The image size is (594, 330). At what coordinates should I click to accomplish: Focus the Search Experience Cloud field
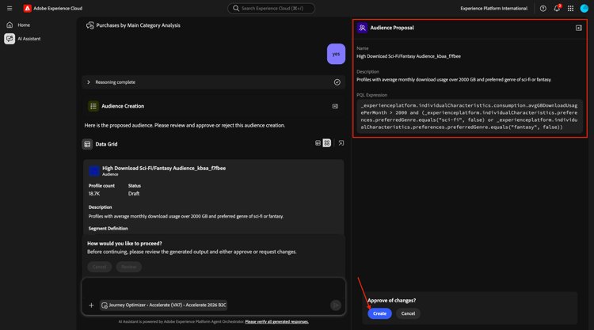[x=271, y=9]
